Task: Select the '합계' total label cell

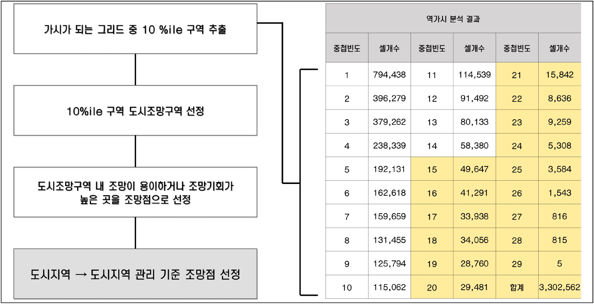Action: click(x=517, y=287)
